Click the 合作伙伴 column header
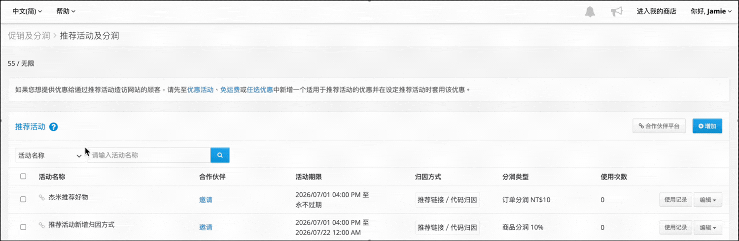This screenshot has width=739, height=241. tap(212, 177)
